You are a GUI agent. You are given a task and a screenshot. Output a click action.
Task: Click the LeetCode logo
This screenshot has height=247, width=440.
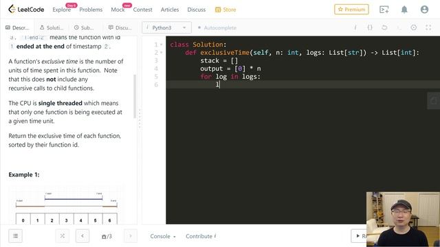tap(26, 9)
